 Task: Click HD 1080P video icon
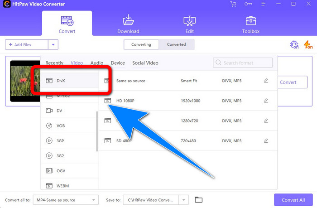coord(108,100)
